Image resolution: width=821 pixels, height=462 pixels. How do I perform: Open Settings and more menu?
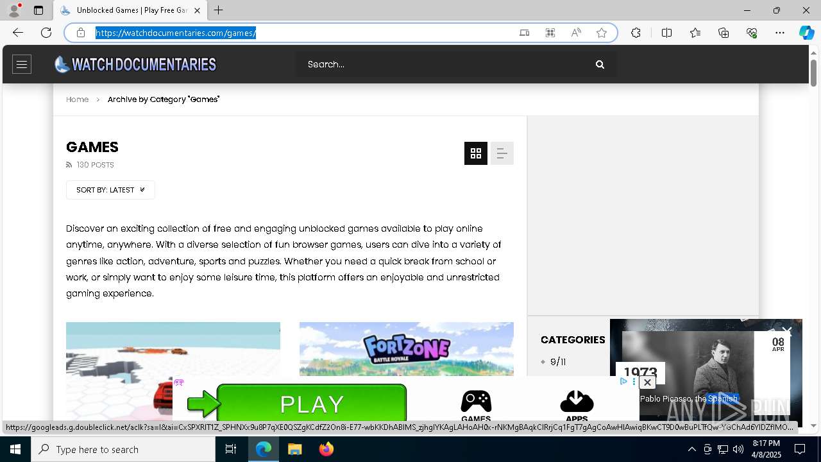coord(780,33)
